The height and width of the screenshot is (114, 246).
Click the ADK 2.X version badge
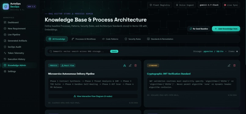pyautogui.click(x=31, y=7)
